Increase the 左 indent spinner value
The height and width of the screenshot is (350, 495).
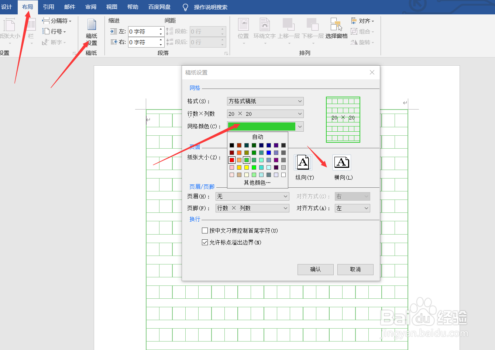pyautogui.click(x=161, y=30)
